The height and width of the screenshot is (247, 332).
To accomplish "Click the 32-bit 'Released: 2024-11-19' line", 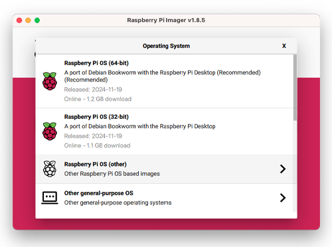I will click(93, 136).
